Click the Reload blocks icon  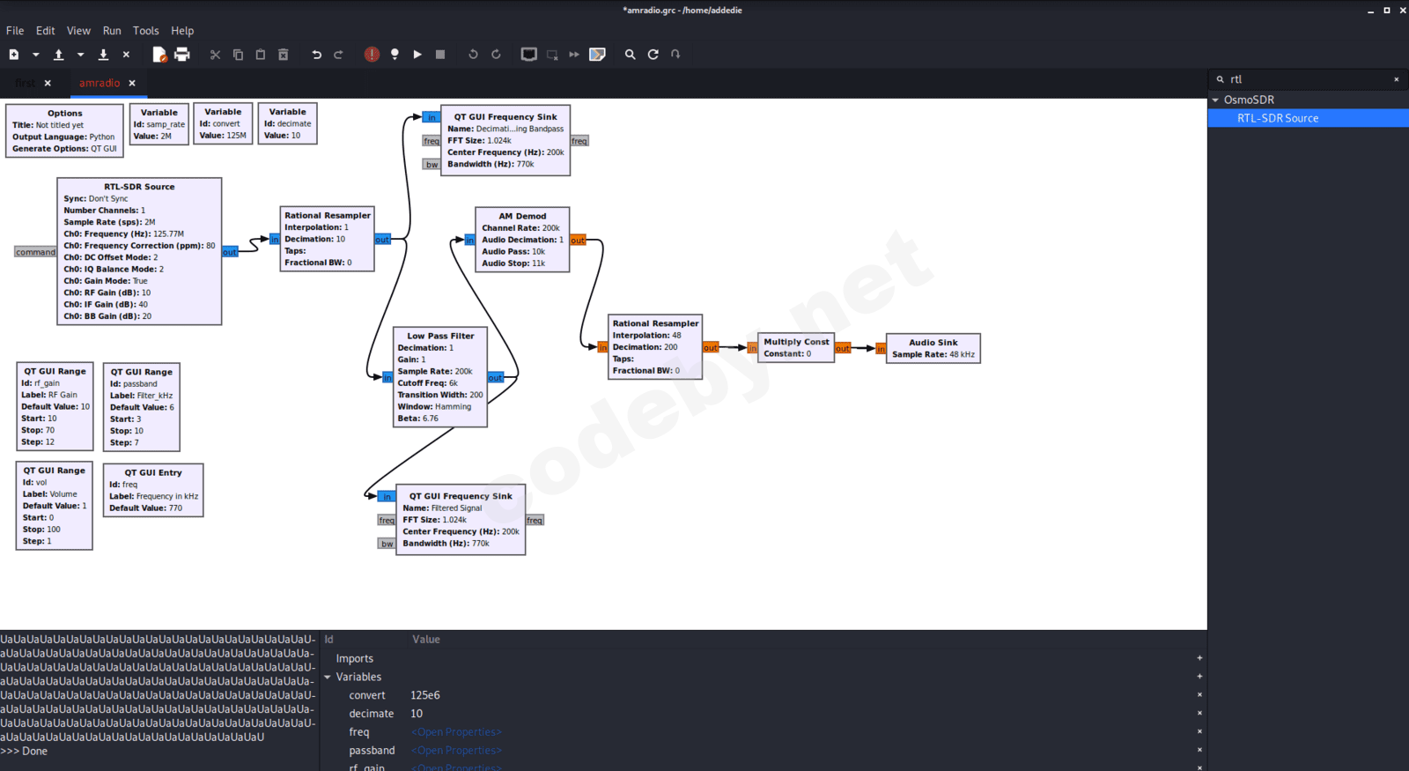pyautogui.click(x=653, y=55)
